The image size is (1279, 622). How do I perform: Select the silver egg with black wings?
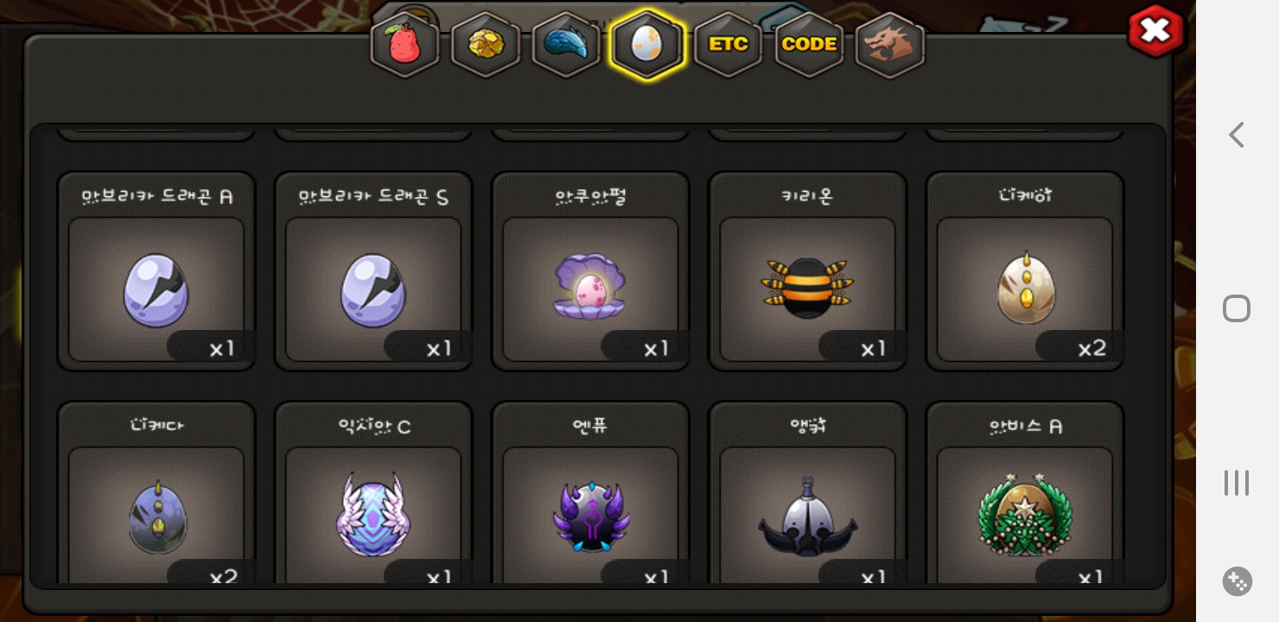click(807, 492)
